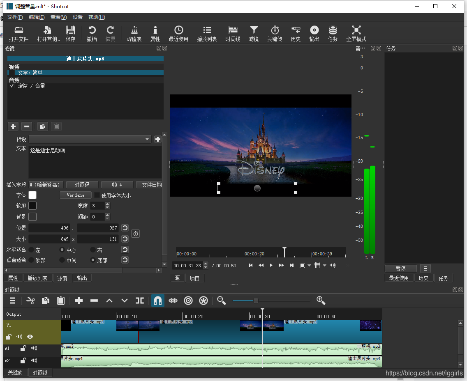Open the 播放列表 toolbar icon
467x381 pixels.
click(207, 34)
